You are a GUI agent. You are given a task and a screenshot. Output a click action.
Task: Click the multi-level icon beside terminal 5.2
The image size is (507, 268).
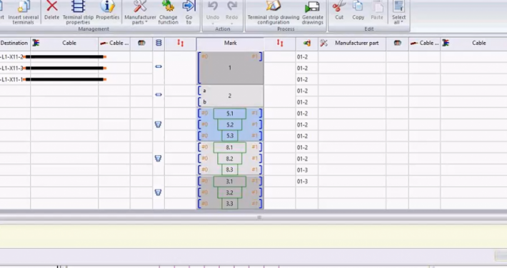click(x=158, y=124)
